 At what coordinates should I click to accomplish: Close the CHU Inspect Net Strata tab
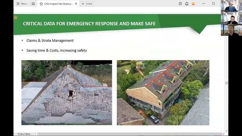76,4
